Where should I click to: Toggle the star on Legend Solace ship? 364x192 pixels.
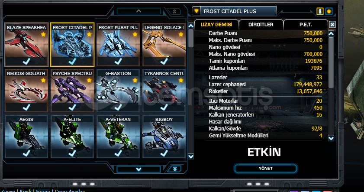[x=181, y=35]
